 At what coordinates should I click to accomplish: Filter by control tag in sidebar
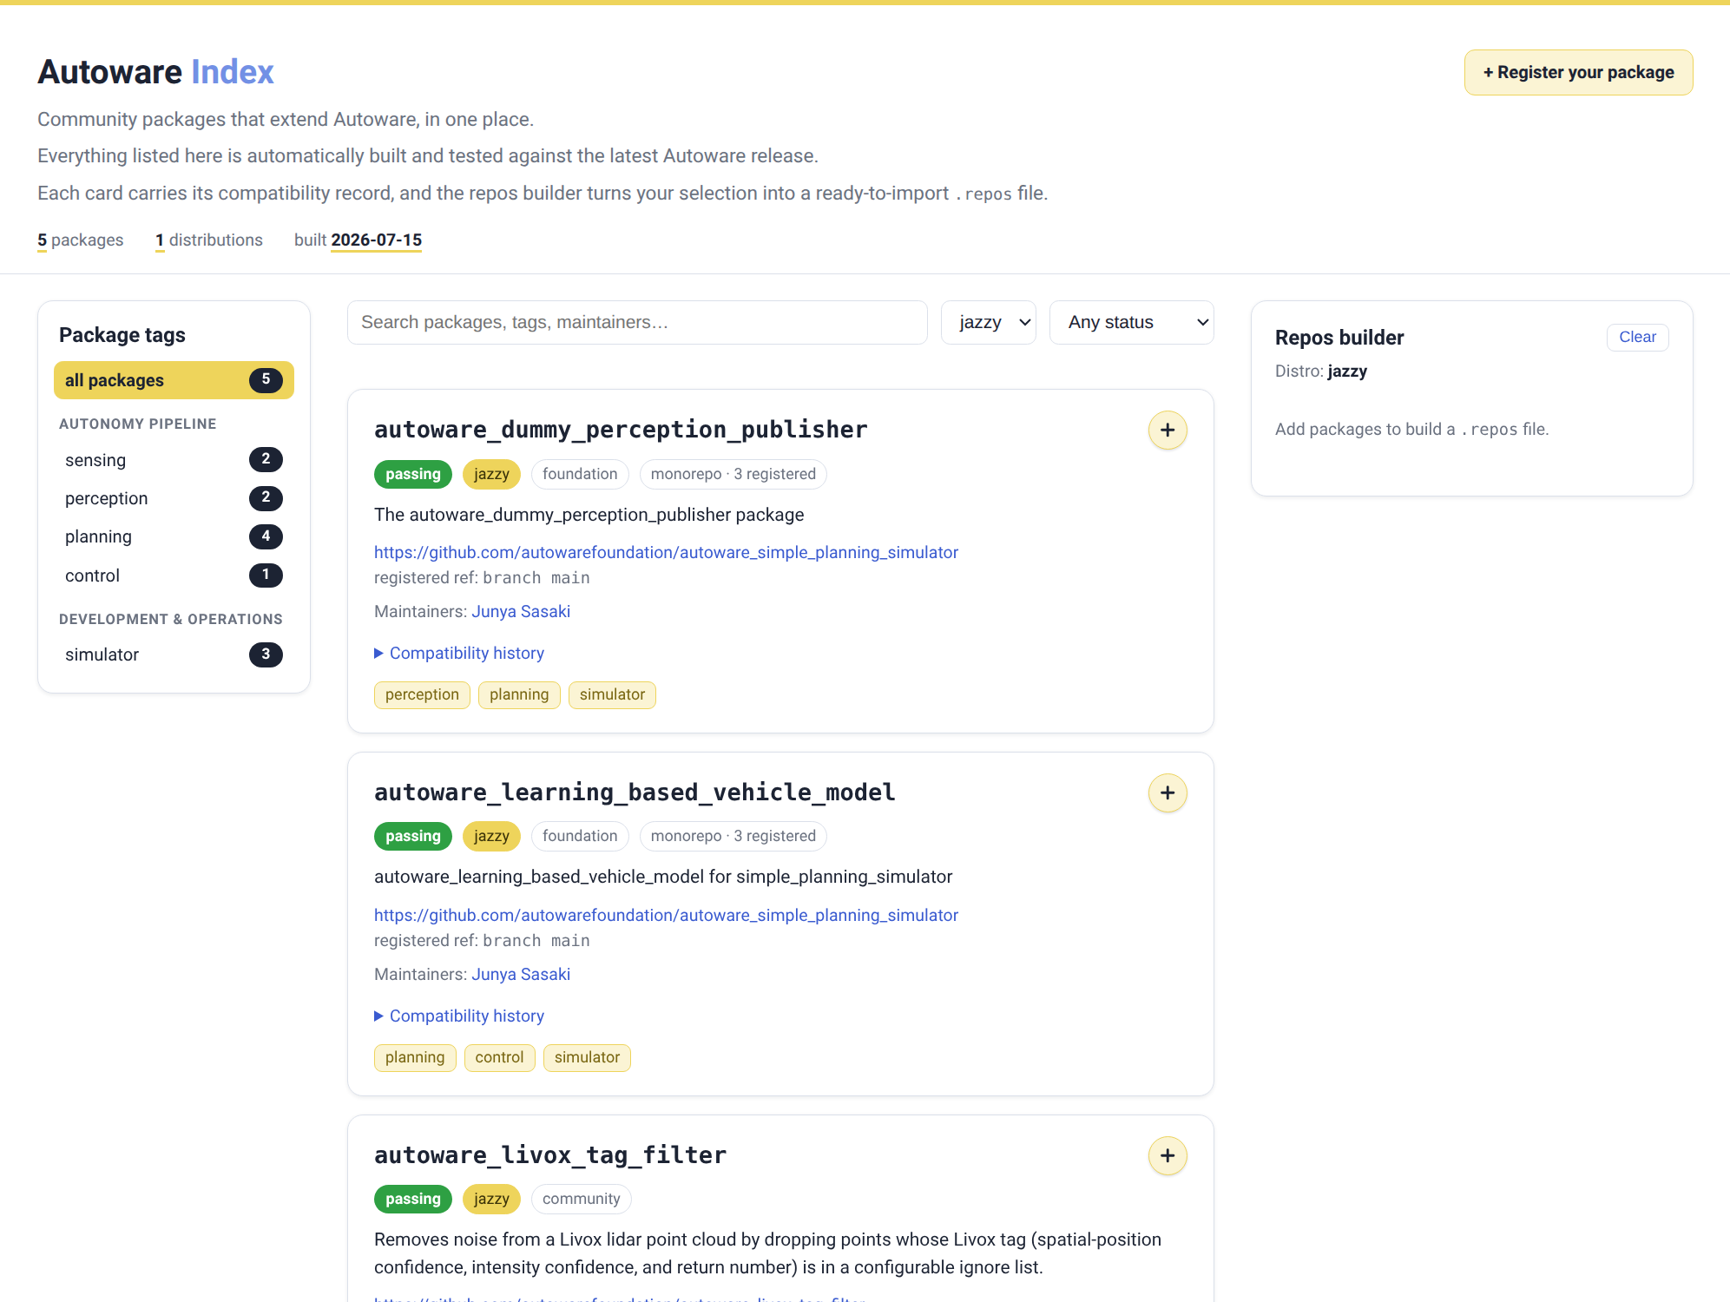pos(174,575)
